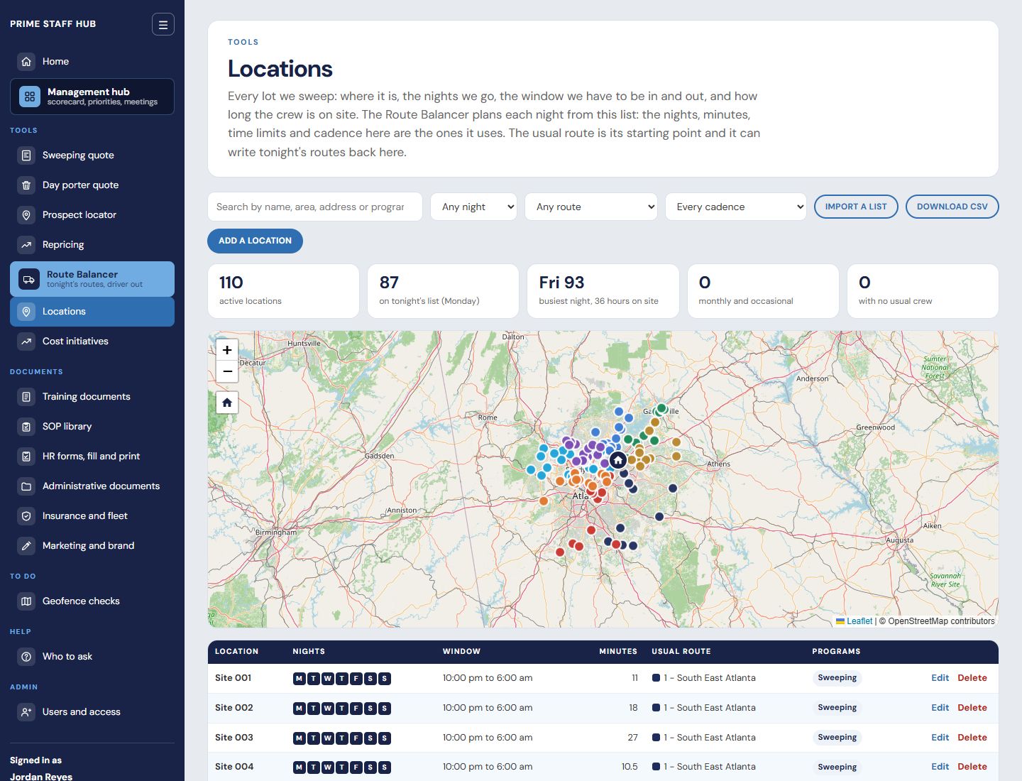Open the Any night filter dropdown

click(x=473, y=207)
